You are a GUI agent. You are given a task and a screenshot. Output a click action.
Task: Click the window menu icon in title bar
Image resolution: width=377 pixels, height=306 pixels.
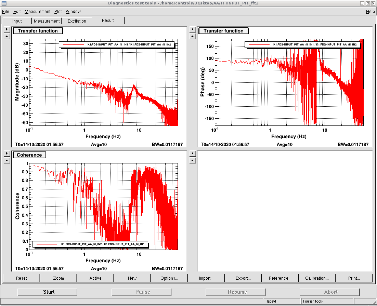pyautogui.click(x=4, y=3)
